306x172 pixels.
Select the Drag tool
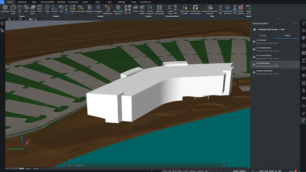click(x=47, y=9)
